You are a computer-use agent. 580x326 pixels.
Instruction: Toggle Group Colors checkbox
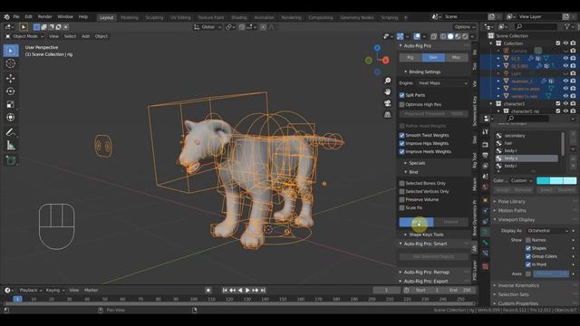[528, 256]
